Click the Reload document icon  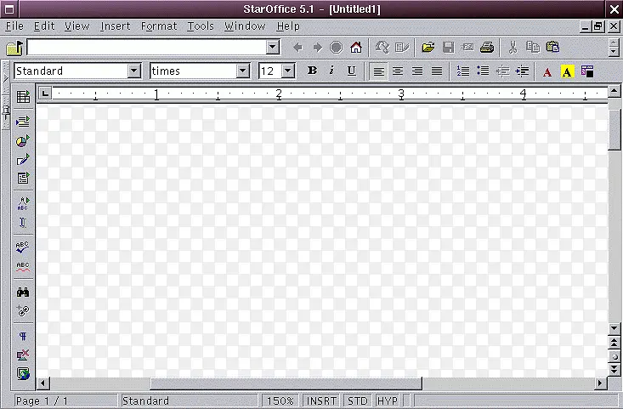(382, 48)
